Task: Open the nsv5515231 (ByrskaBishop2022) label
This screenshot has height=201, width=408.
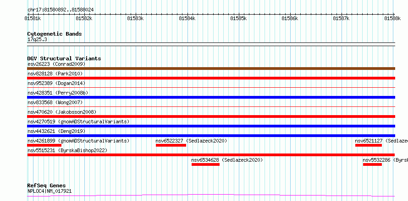Action: tap(67, 150)
